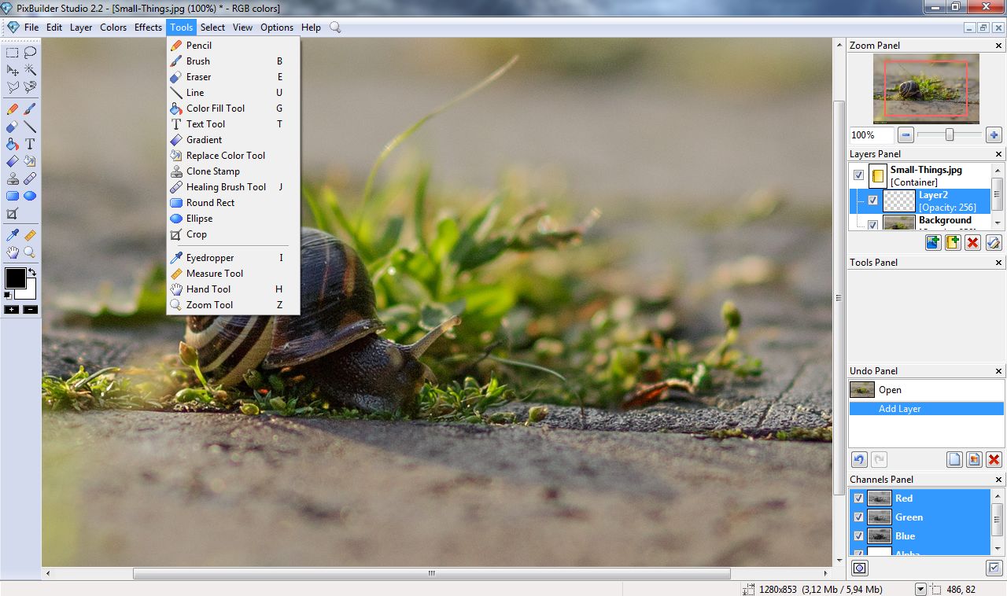
Task: Click the crop icon in left toolbox
Action: click(13, 213)
